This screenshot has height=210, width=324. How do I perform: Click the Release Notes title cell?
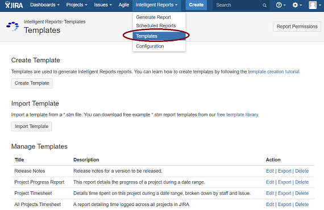pyautogui.click(x=30, y=171)
